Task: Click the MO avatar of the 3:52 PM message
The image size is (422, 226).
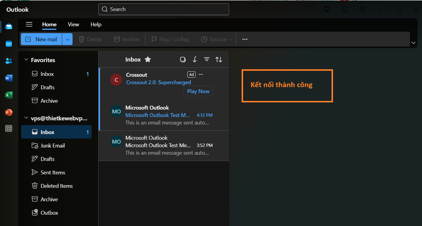Action: click(x=116, y=142)
